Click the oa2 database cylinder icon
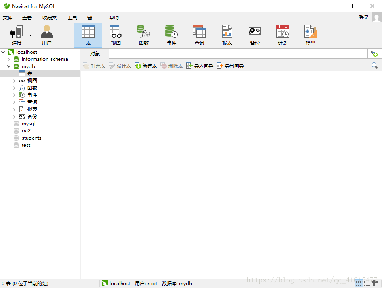The width and height of the screenshot is (382, 288). coord(16,131)
